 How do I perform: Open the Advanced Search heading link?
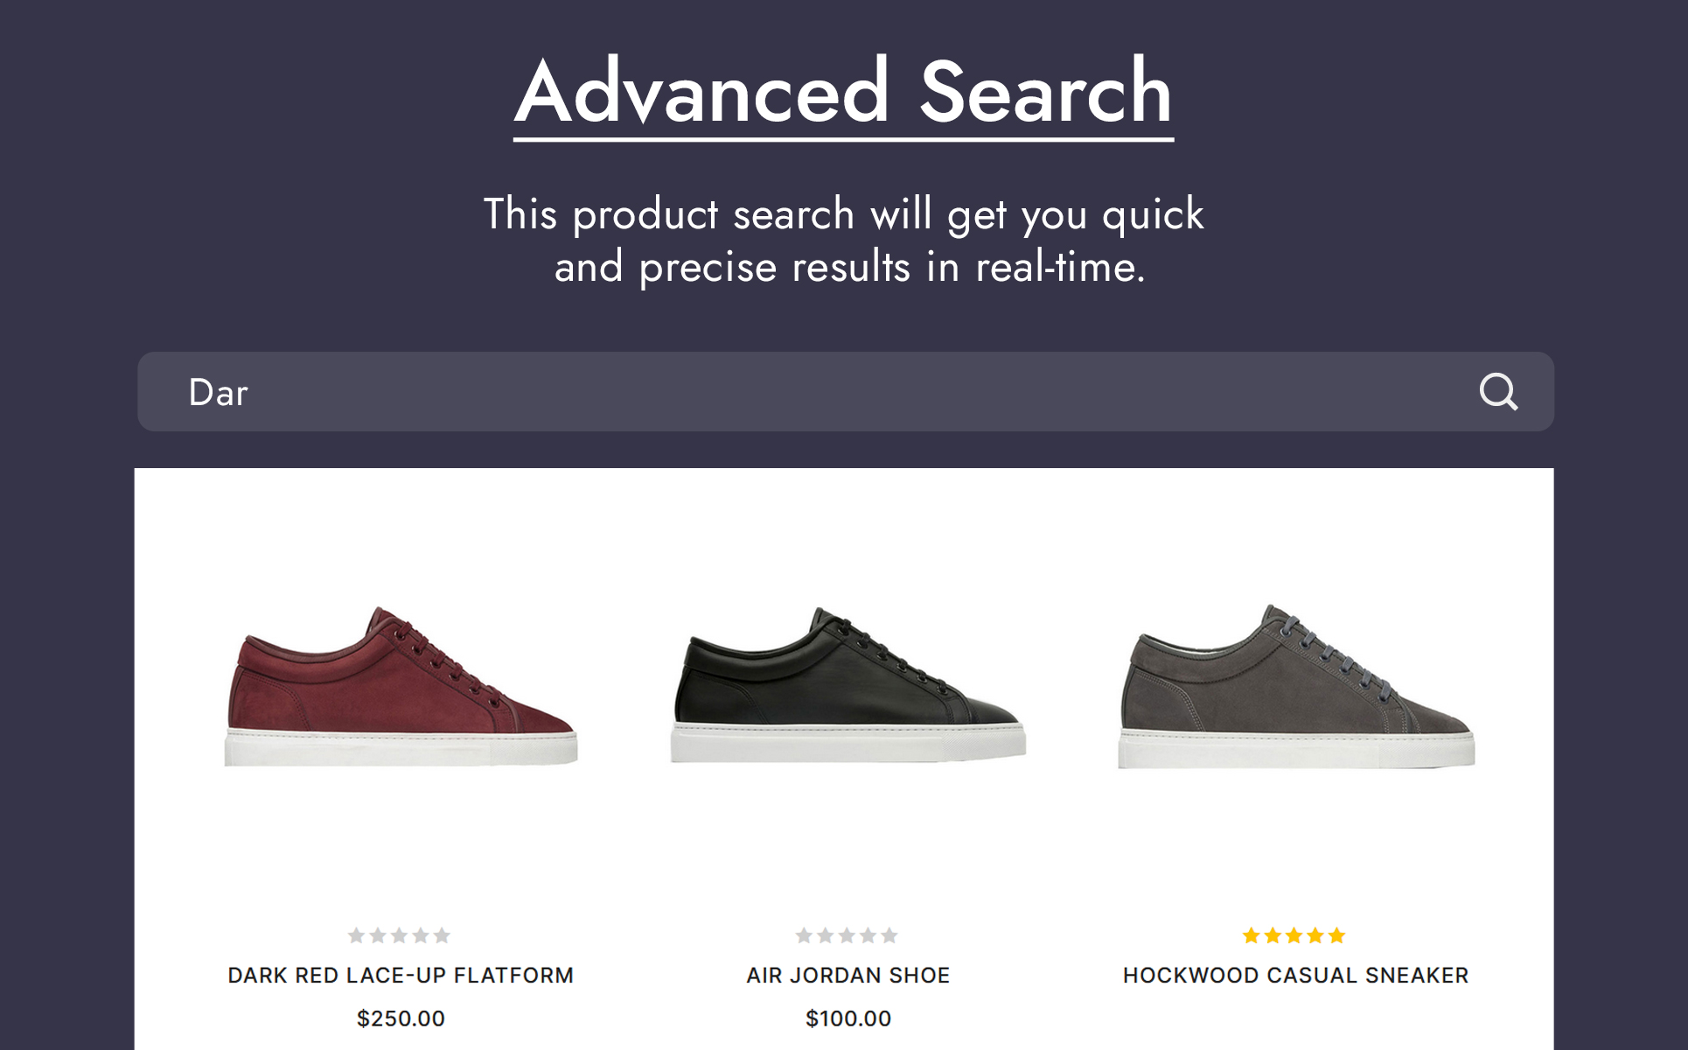pos(843,92)
